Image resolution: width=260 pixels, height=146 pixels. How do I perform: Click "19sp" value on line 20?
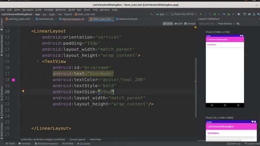tap(106, 92)
